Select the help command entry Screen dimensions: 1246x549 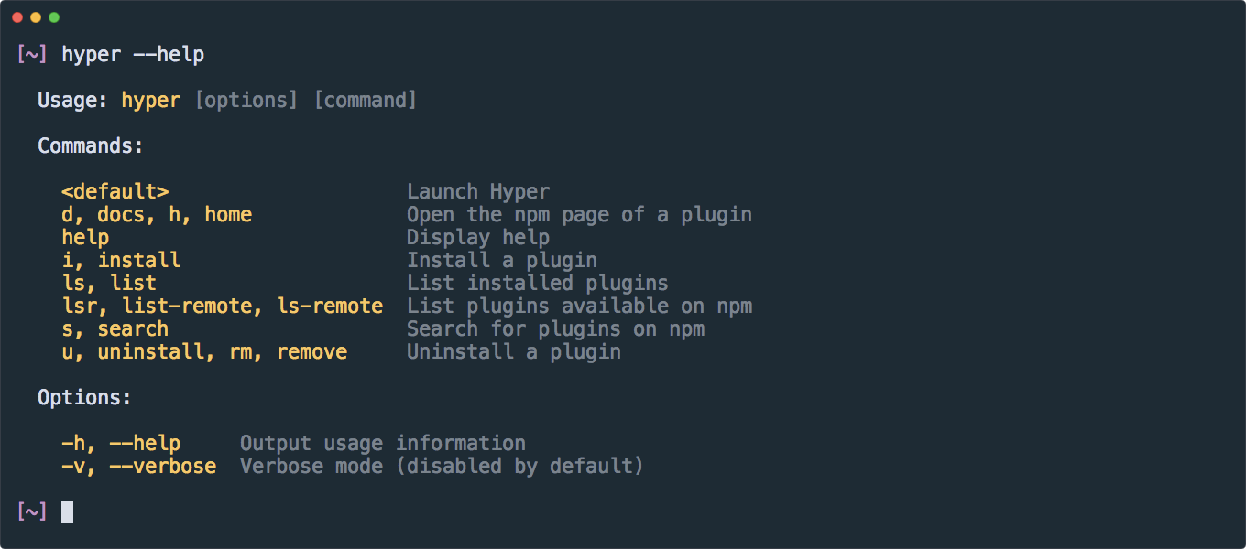tap(84, 237)
